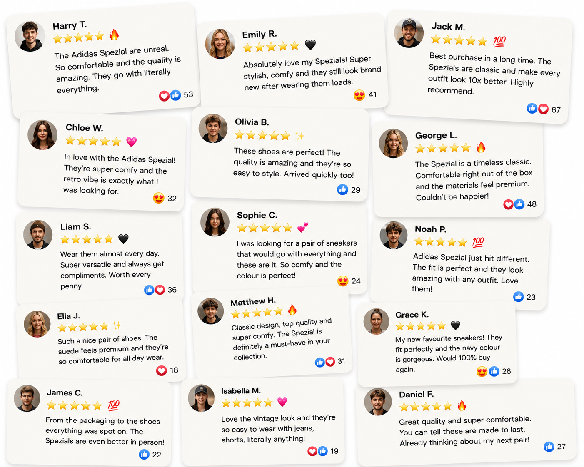Click the five-star rating on George L.'s review
This screenshot has height=467, width=584.
point(443,148)
